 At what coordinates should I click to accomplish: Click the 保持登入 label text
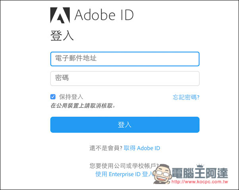tap(71, 97)
